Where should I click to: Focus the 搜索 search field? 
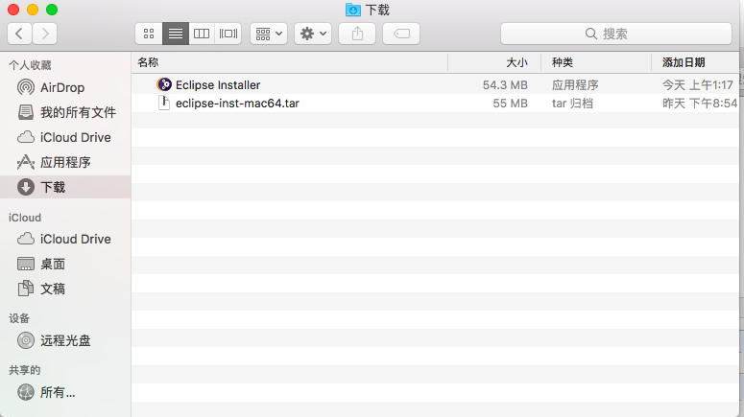click(616, 34)
